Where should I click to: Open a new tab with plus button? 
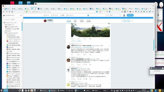click(150, 8)
